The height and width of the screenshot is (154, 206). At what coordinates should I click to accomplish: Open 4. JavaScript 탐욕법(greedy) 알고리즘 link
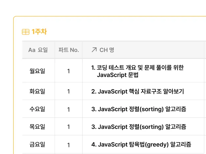141,144
